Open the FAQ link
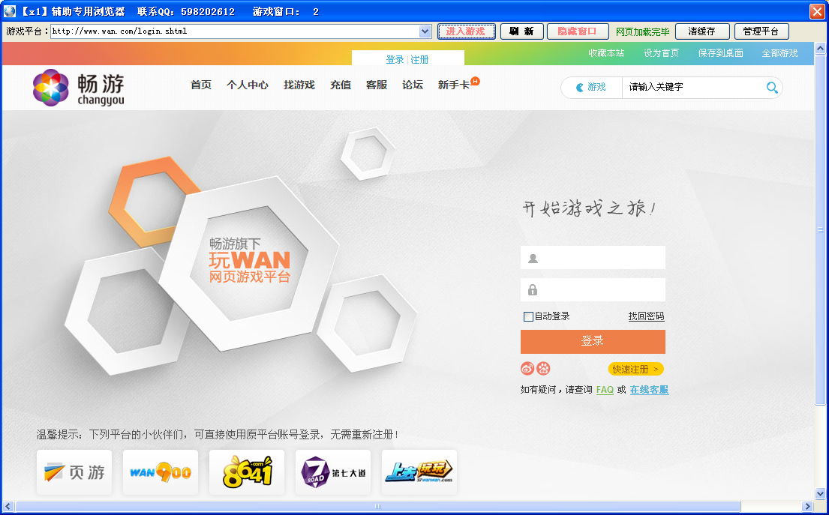 605,389
